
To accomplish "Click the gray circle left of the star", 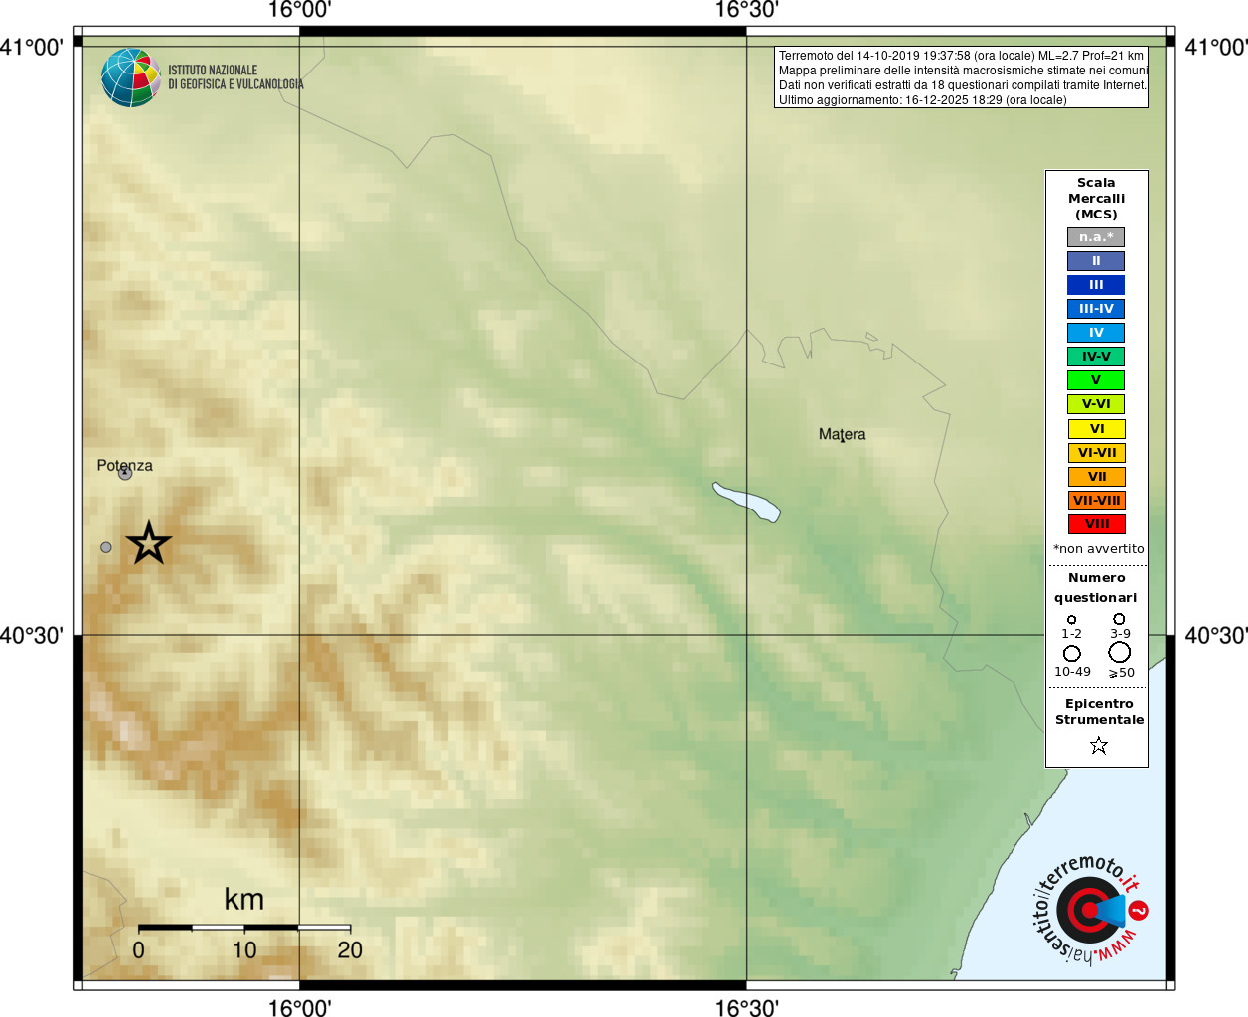I will coord(106,547).
